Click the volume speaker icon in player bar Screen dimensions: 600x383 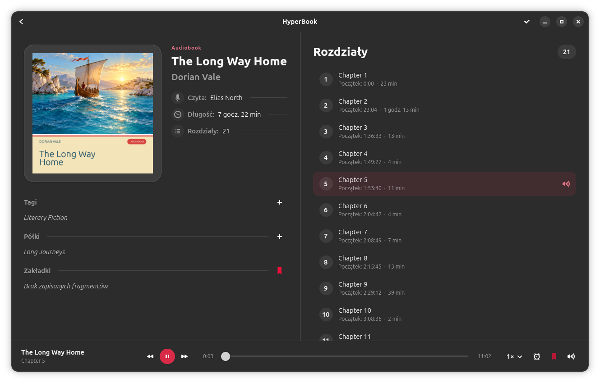[x=571, y=356]
